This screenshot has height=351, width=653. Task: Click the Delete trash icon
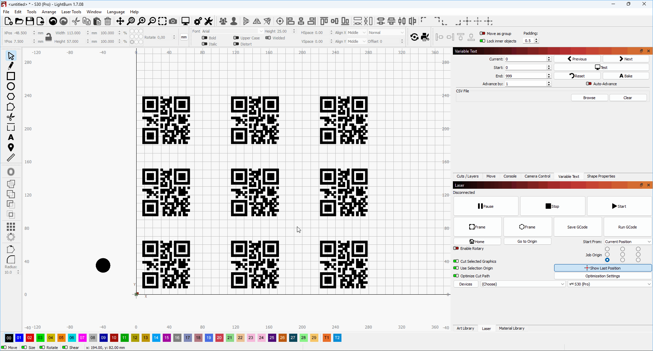[108, 21]
